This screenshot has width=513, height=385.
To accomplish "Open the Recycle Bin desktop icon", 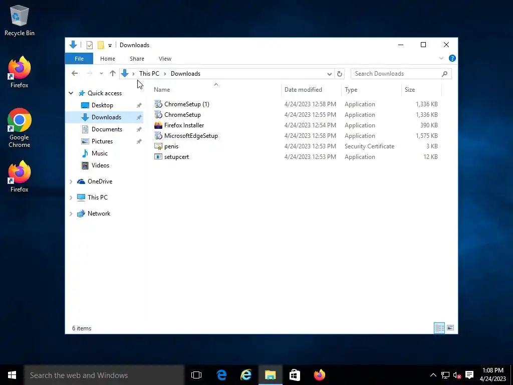I will coord(20,20).
